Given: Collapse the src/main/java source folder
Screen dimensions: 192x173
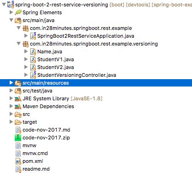Looking at the screenshot, I should click(x=11, y=20).
